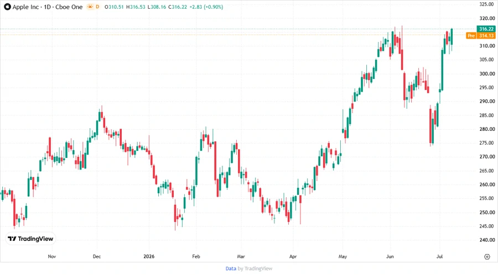
Task: Click the O310.51 open value
Action: (x=114, y=7)
